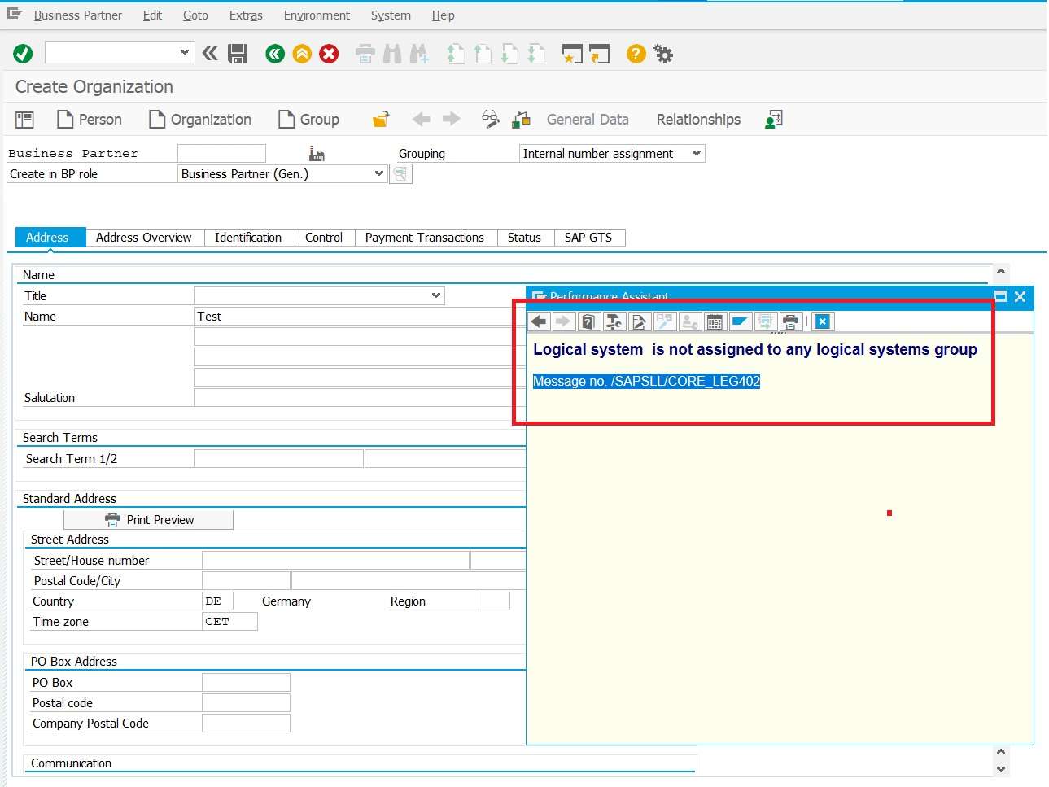Open the System menu
This screenshot has width=1049, height=787.
[x=391, y=15]
